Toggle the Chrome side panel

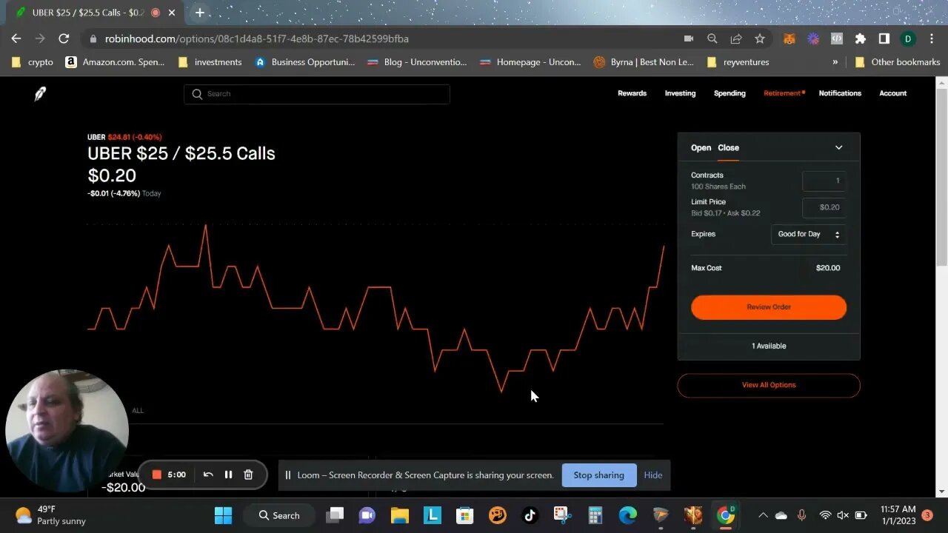point(884,38)
